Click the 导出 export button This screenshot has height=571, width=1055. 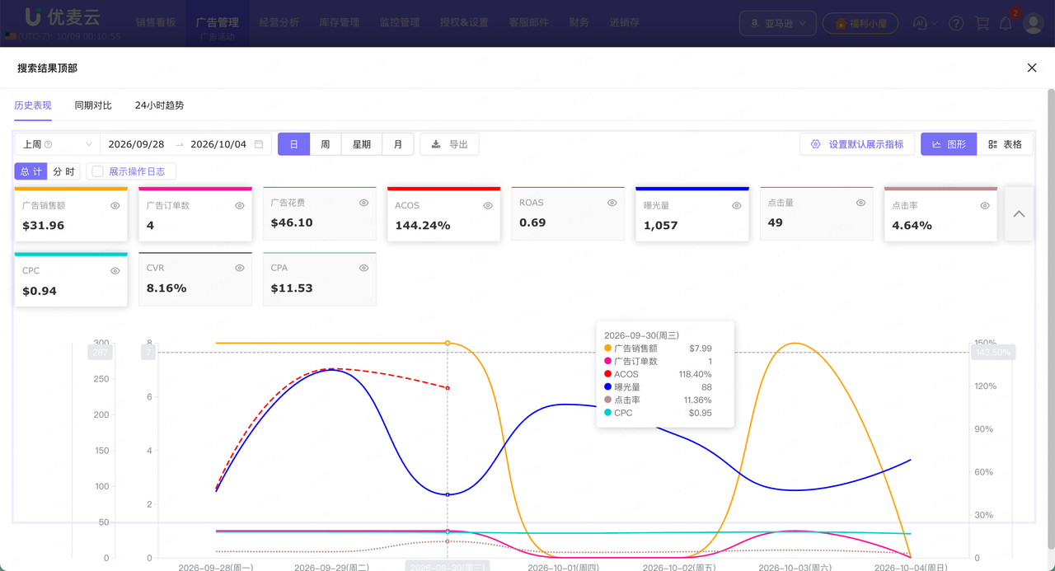click(449, 144)
